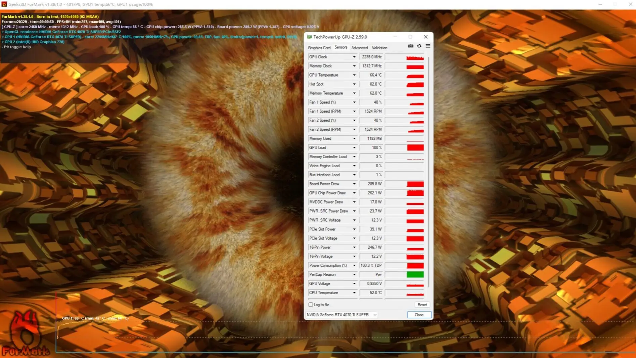
Task: Switch to the Graphics Card tab
Action: pyautogui.click(x=319, y=48)
